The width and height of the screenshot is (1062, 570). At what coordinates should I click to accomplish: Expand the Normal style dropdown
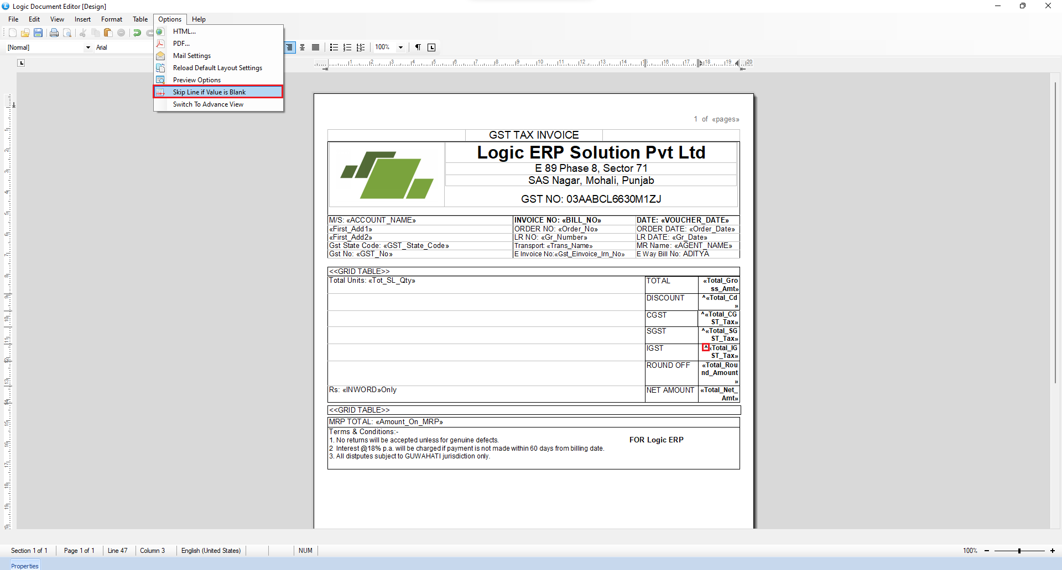[x=88, y=47]
